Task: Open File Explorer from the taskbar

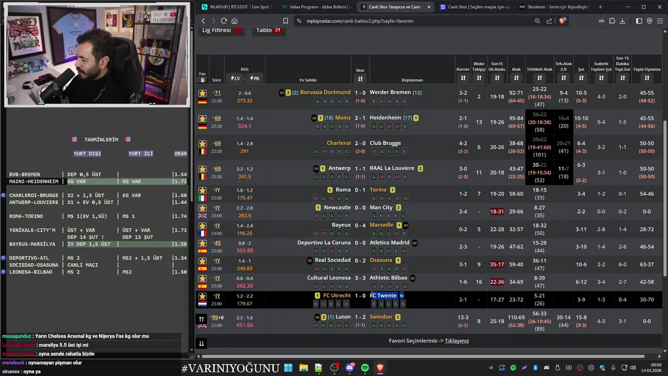Action: [303, 368]
